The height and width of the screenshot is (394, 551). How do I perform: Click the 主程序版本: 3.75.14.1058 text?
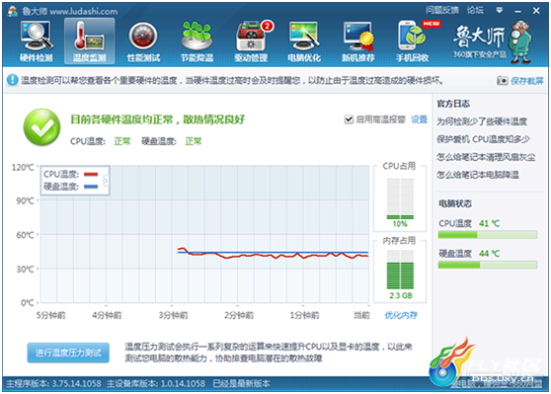(53, 383)
